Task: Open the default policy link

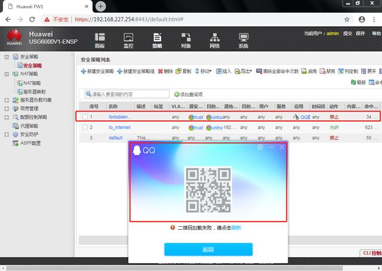Action: pos(115,138)
